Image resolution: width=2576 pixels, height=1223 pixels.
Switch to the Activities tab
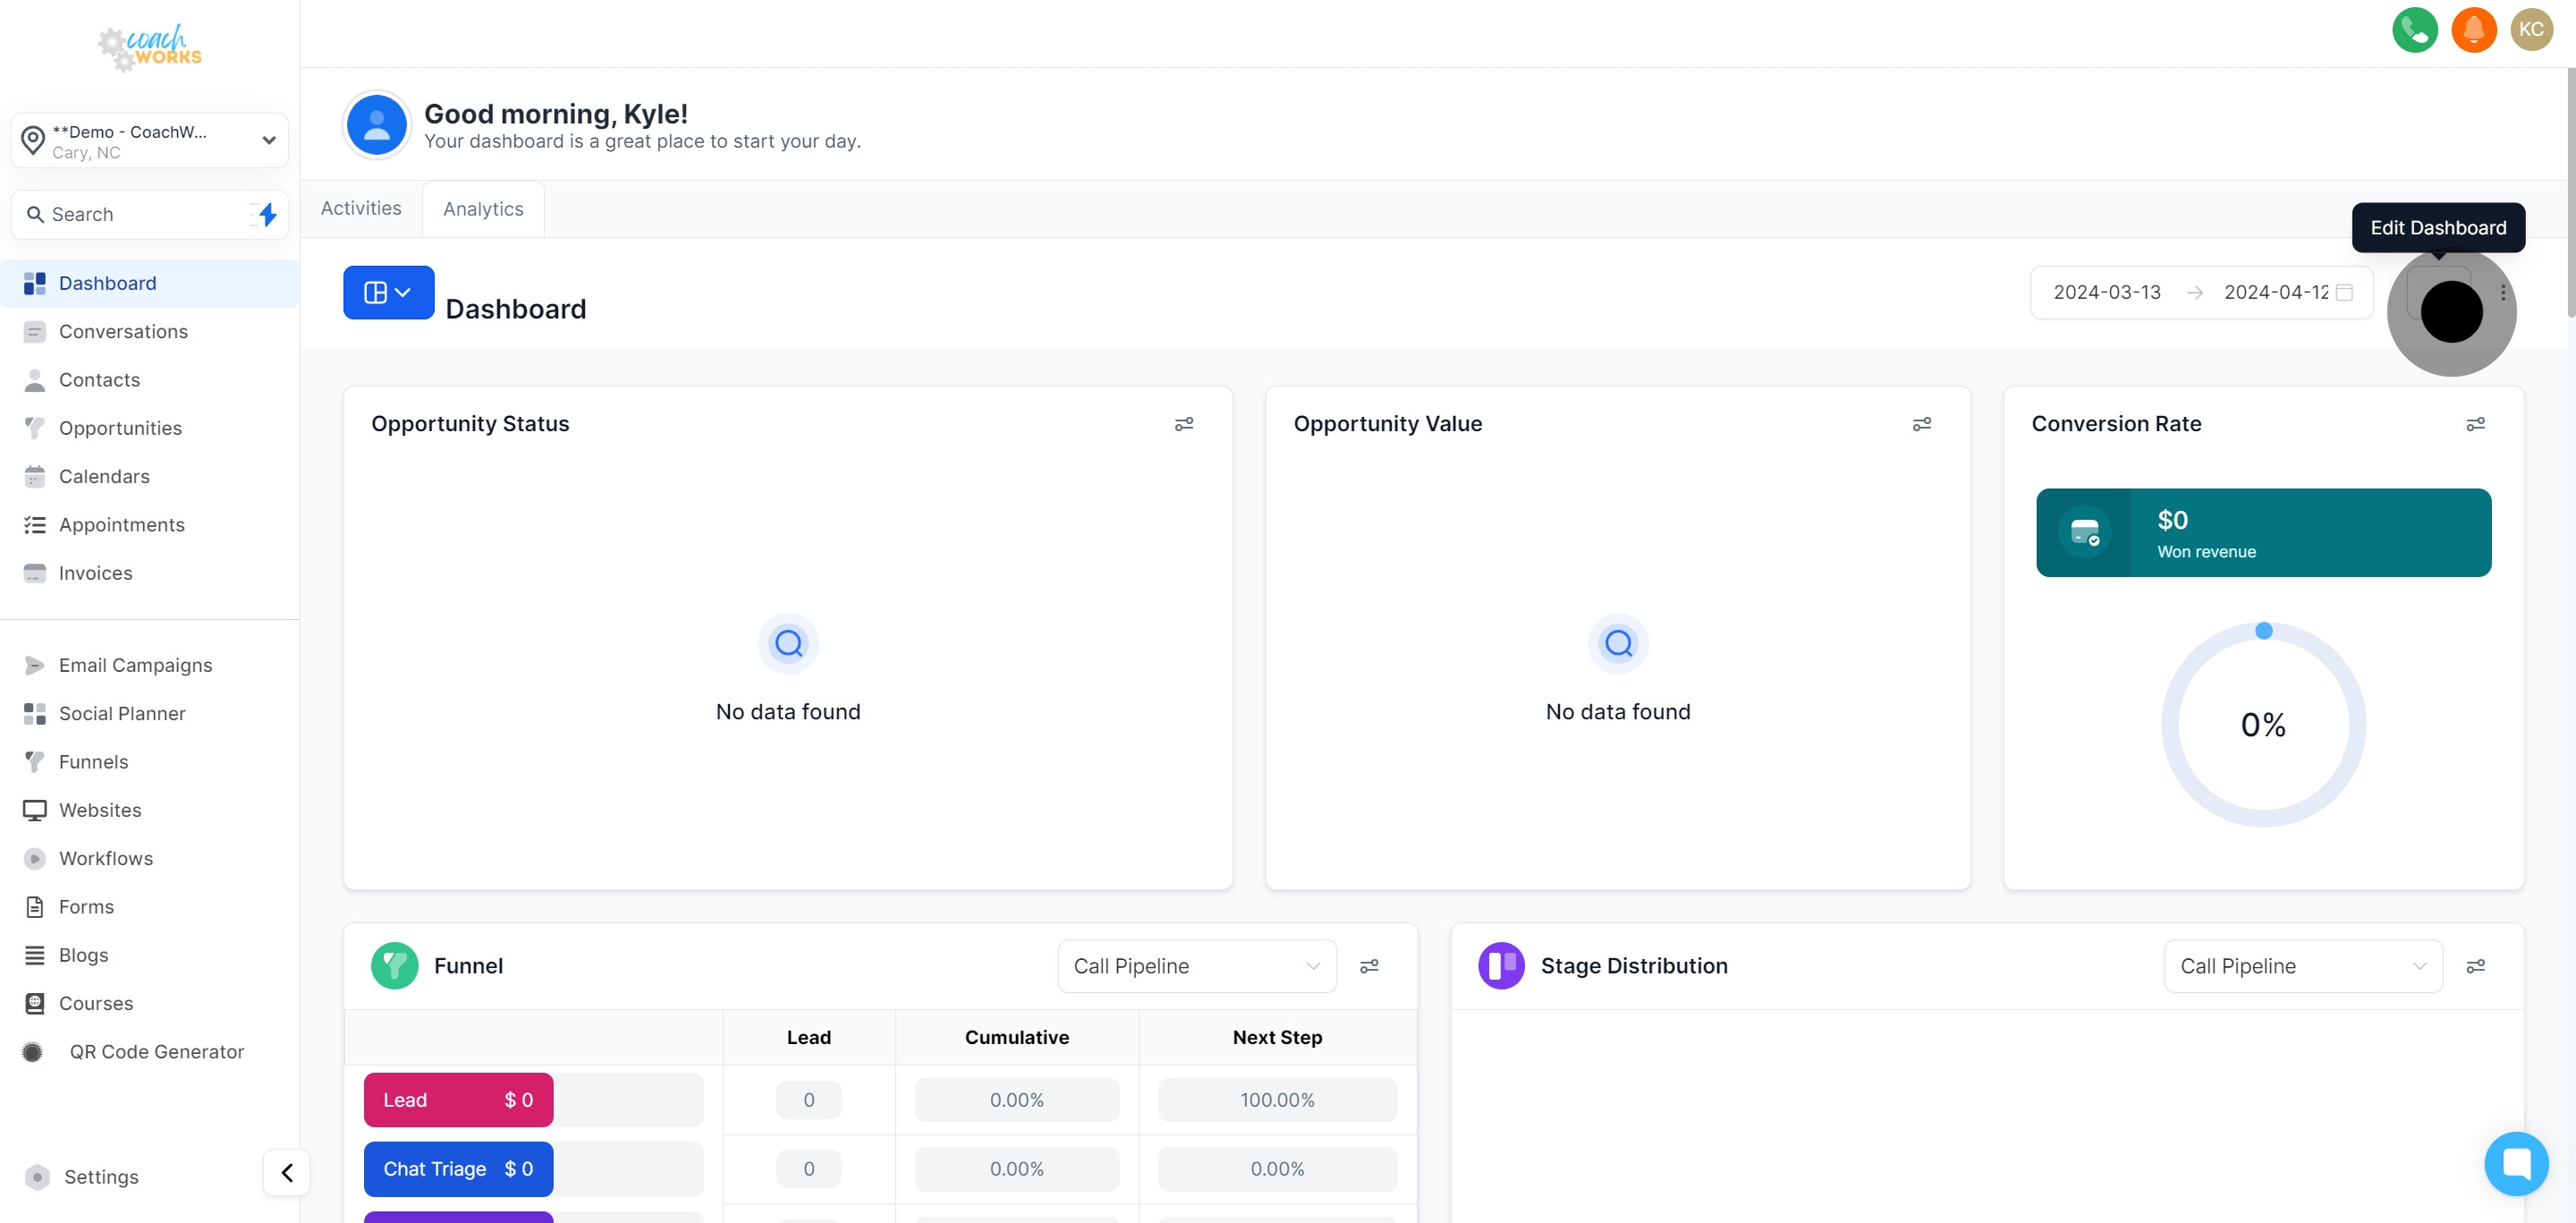point(361,208)
